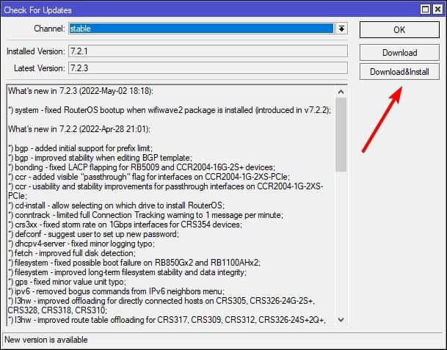Screen dimensions: 447x350
Task: Click the 'defconf - suggest user' line
Action: (x=93, y=234)
